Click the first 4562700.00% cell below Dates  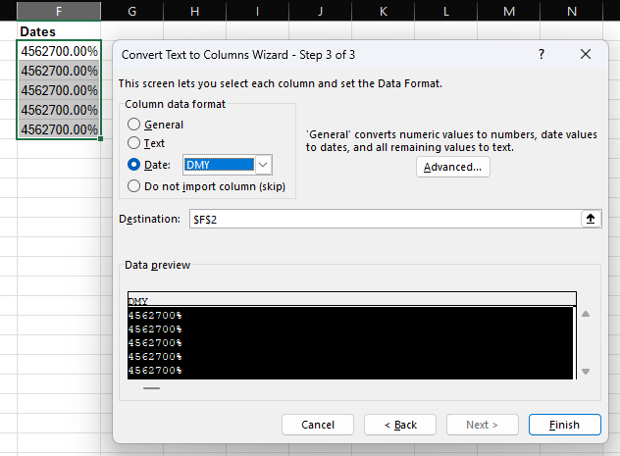[59, 51]
